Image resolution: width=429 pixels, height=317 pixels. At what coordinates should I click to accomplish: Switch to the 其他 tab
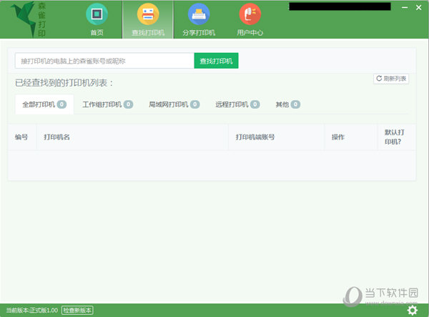pyautogui.click(x=288, y=104)
